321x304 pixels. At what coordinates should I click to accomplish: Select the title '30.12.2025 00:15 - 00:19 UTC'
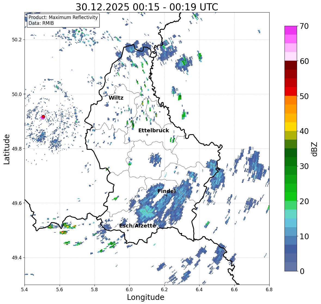click(x=147, y=7)
